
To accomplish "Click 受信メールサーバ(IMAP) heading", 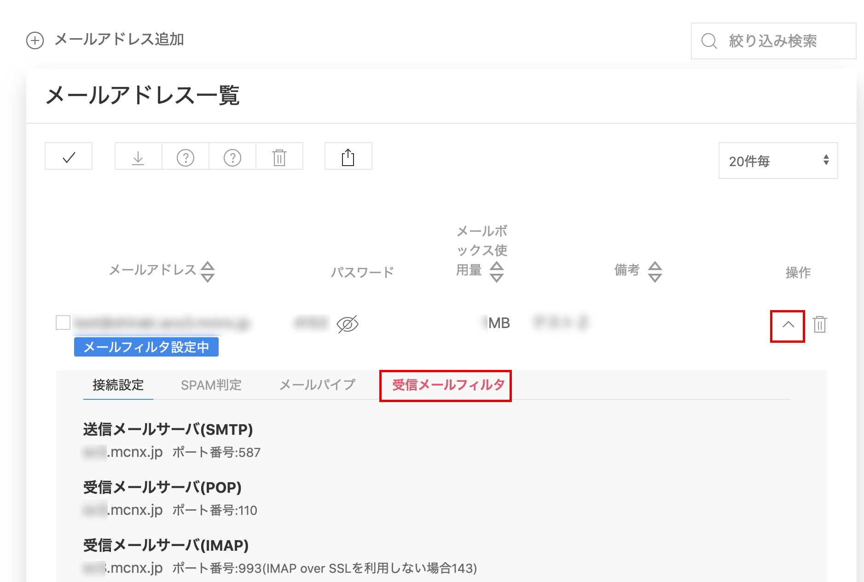I will 166,545.
